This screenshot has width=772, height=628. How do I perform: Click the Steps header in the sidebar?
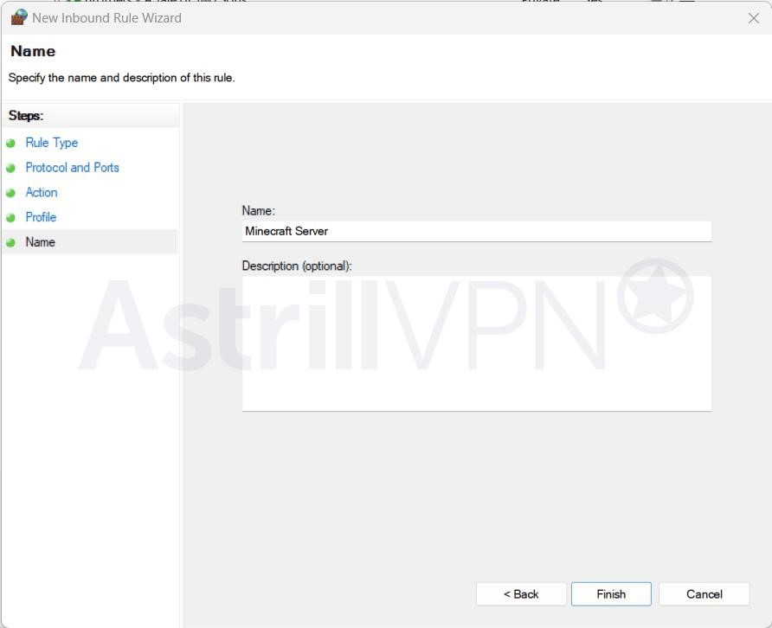coord(25,115)
